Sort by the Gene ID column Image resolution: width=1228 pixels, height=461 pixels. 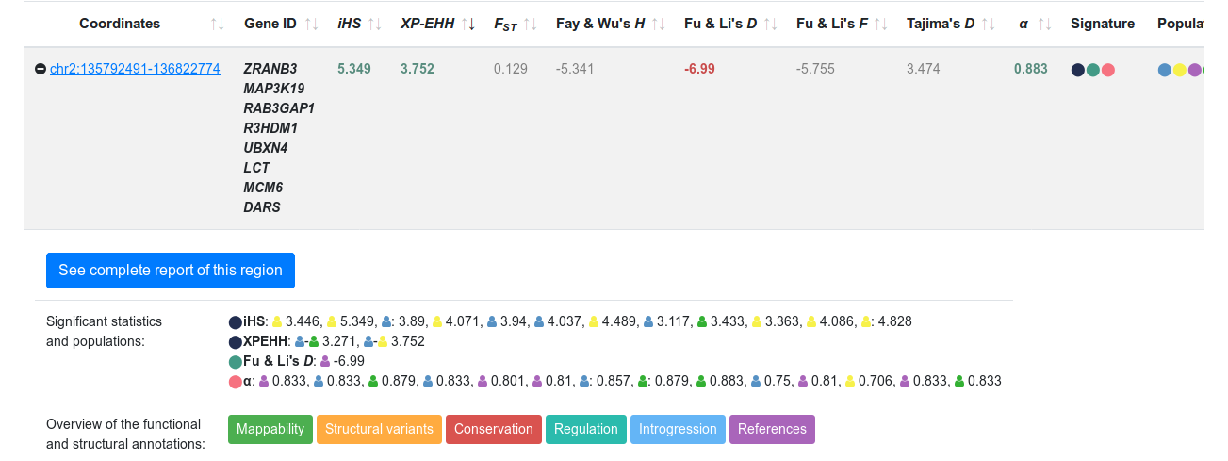click(x=312, y=24)
